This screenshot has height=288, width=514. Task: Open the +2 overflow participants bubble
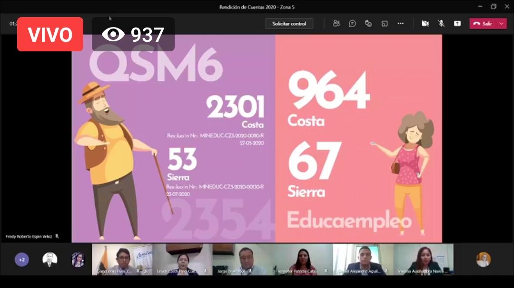coord(21,259)
